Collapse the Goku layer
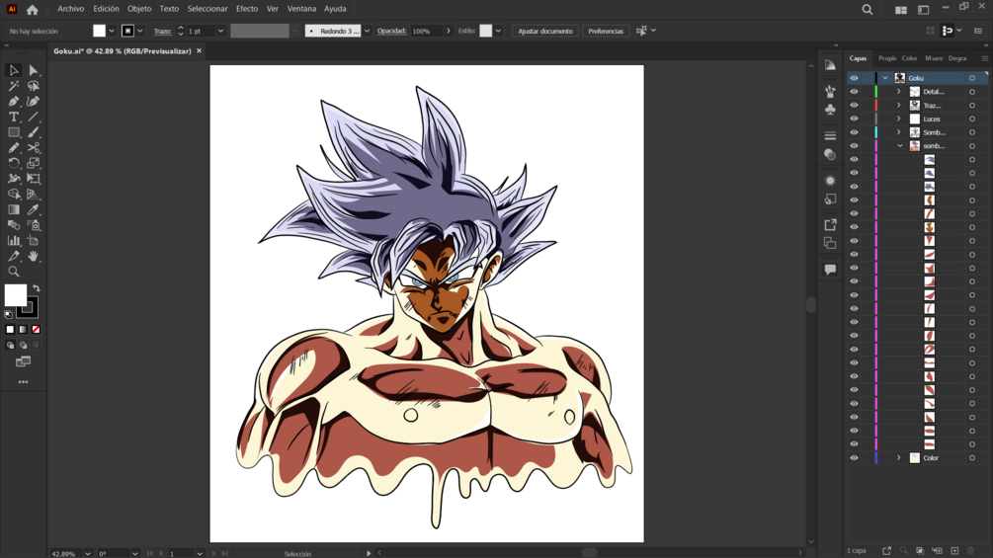This screenshot has height=558, width=993. point(885,78)
